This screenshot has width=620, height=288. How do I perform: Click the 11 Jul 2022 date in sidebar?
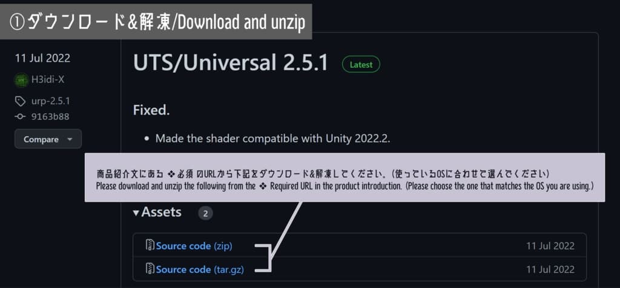coord(43,59)
